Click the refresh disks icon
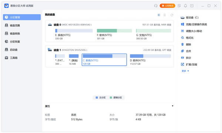 172,15
